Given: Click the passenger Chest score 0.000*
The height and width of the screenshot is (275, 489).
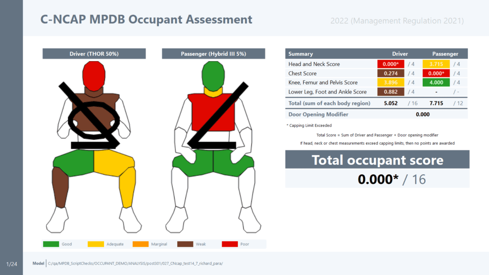Looking at the screenshot, I should [x=436, y=73].
